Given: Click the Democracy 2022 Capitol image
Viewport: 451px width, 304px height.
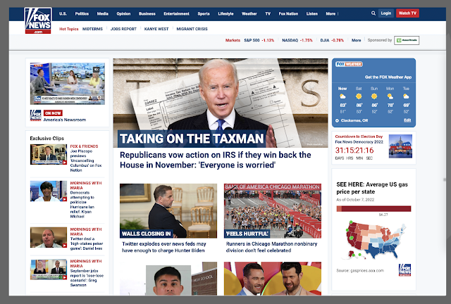Looking at the screenshot, I should tap(400, 146).
